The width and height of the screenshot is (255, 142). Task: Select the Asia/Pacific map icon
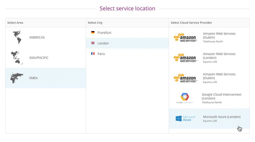[17, 58]
